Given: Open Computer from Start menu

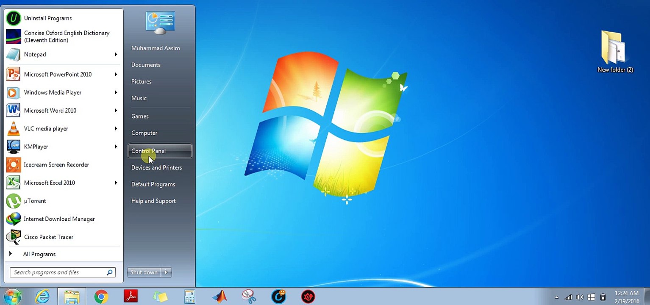Looking at the screenshot, I should [x=144, y=133].
